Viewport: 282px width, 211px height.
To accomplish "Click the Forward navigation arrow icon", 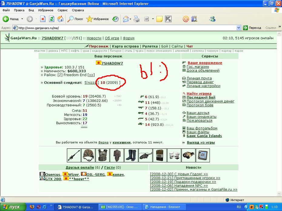I will (x=30, y=19).
